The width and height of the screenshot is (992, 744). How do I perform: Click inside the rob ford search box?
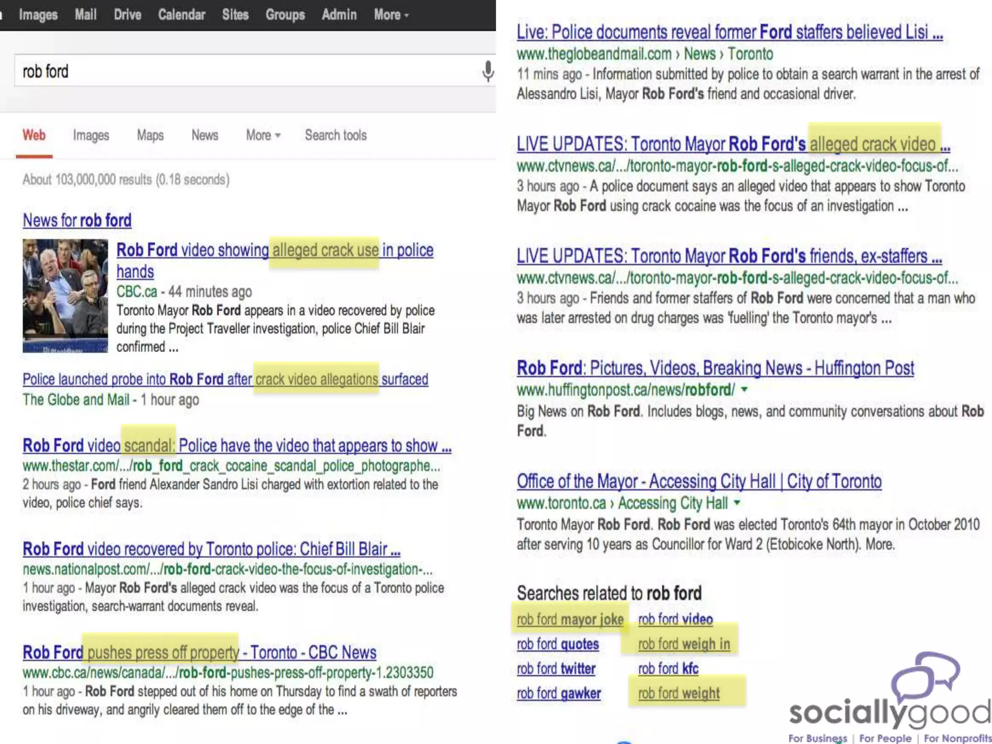click(x=242, y=71)
